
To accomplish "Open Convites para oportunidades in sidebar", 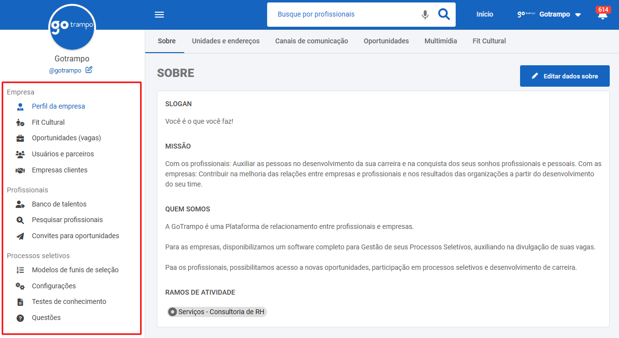I will coord(76,236).
